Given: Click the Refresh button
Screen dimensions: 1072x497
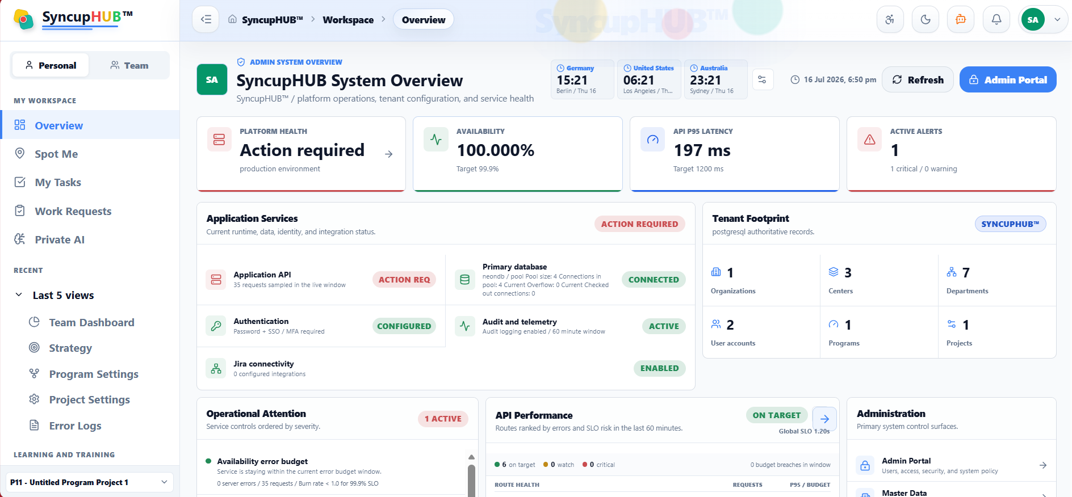Looking at the screenshot, I should [918, 79].
